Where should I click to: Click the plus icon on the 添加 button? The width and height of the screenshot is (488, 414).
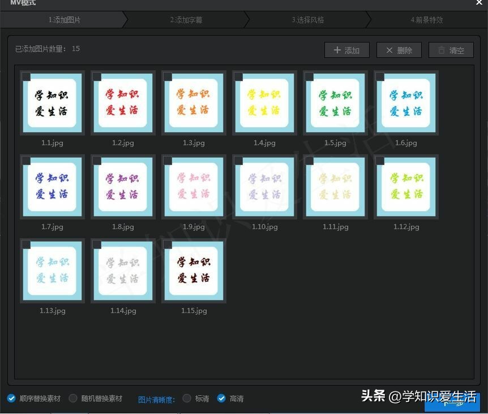pos(337,50)
